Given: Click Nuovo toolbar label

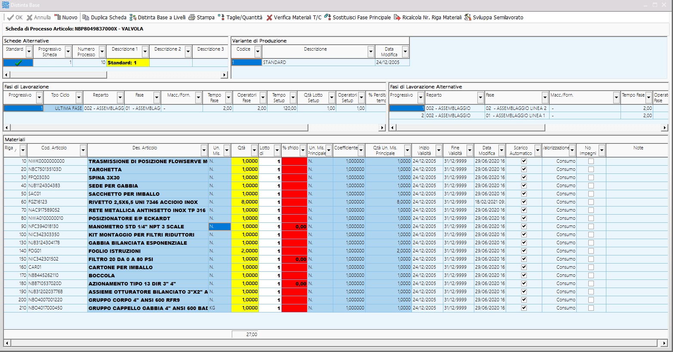Looking at the screenshot, I should click(70, 18).
